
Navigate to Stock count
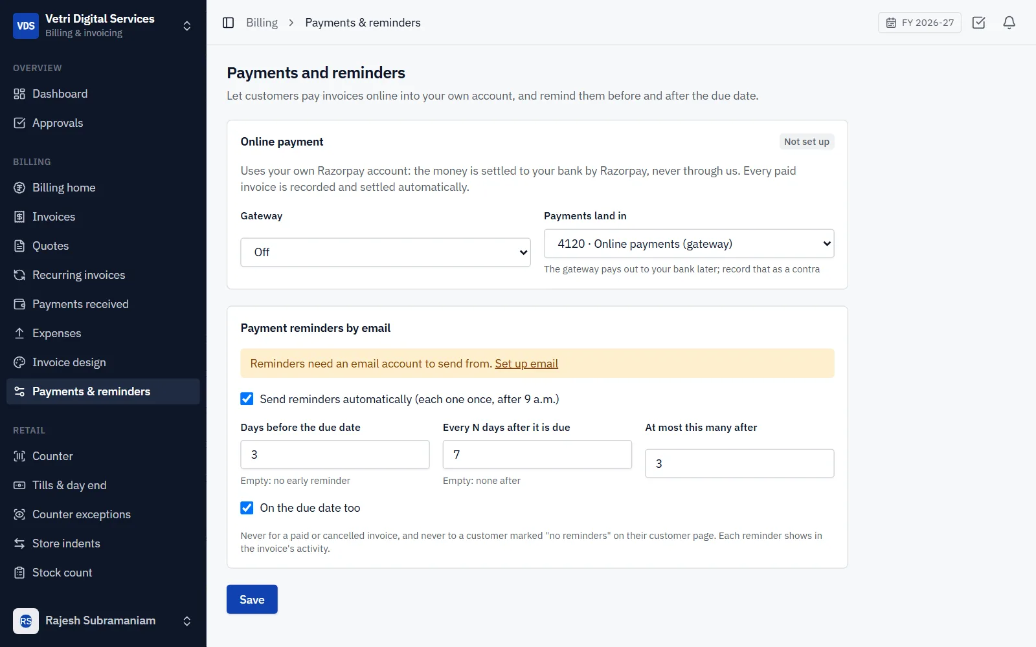(x=103, y=573)
